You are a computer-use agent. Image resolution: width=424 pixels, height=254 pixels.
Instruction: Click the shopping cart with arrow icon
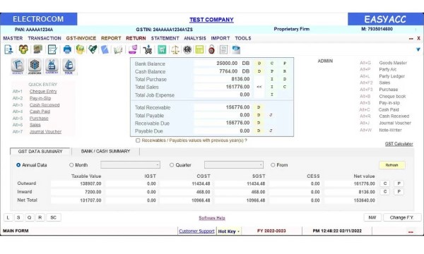(148, 49)
